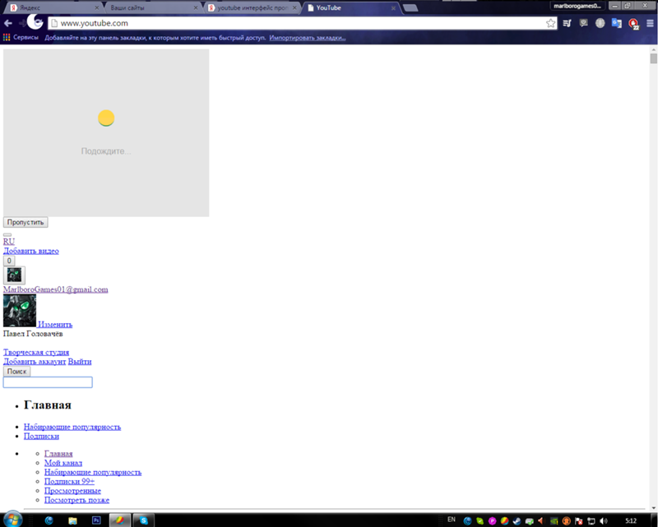This screenshot has height=527, width=658.
Task: Click the Главная heading text
Action: (48, 404)
